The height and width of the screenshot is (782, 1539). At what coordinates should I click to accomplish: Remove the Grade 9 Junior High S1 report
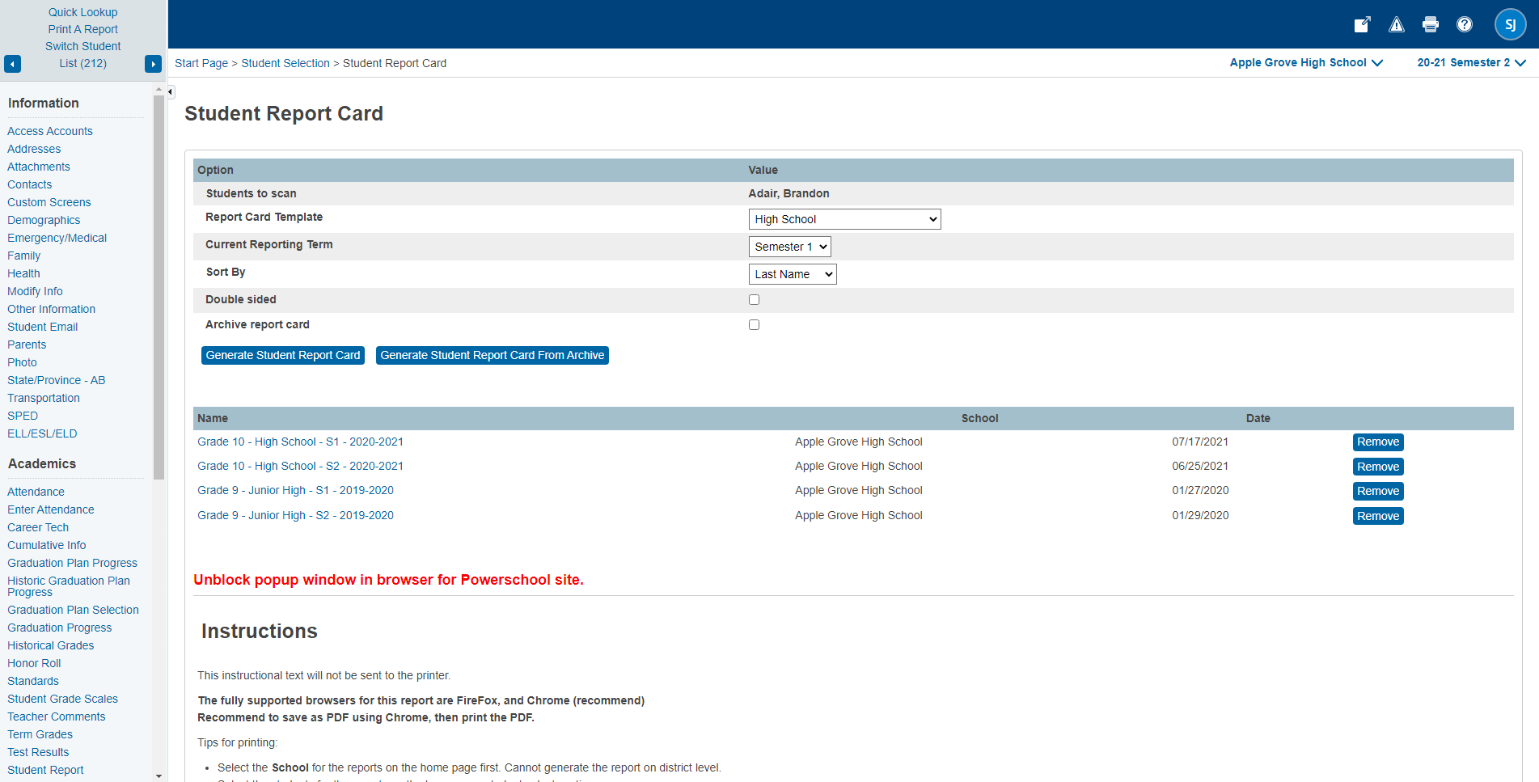[x=1377, y=492]
